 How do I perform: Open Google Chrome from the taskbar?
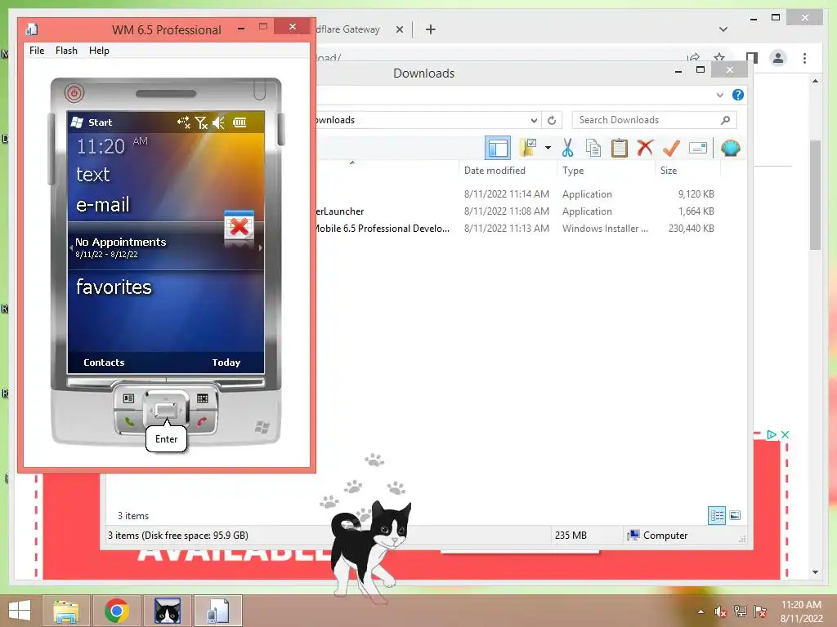[117, 611]
